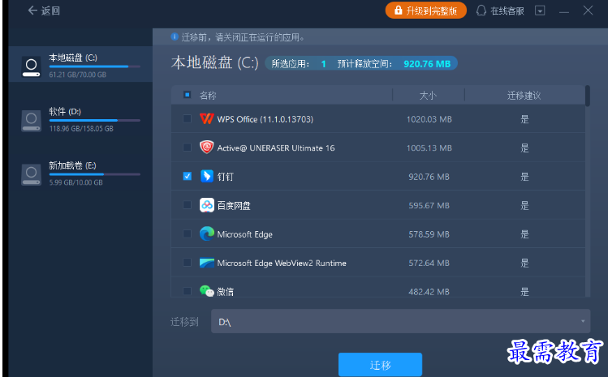
Task: Toggle the select-all checkbox in header
Action: pyautogui.click(x=188, y=95)
